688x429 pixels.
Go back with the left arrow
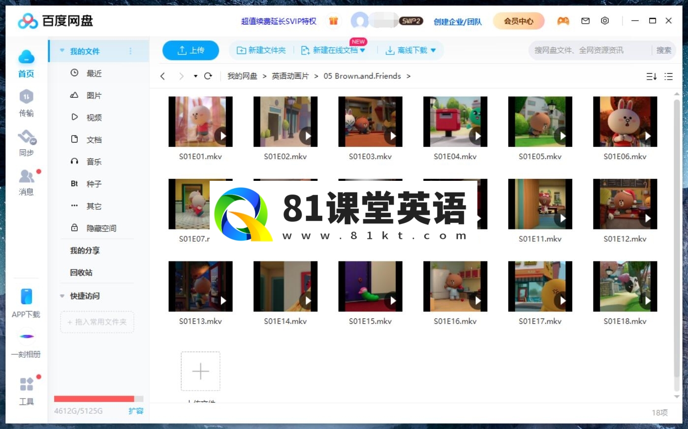pos(163,76)
